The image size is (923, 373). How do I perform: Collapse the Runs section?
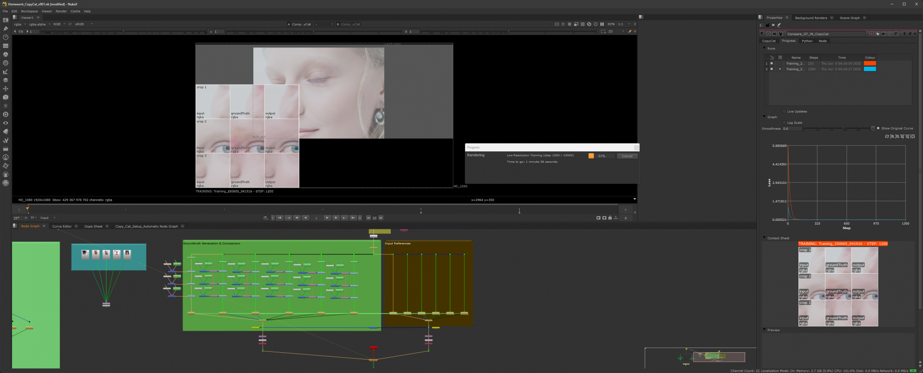[x=764, y=48]
